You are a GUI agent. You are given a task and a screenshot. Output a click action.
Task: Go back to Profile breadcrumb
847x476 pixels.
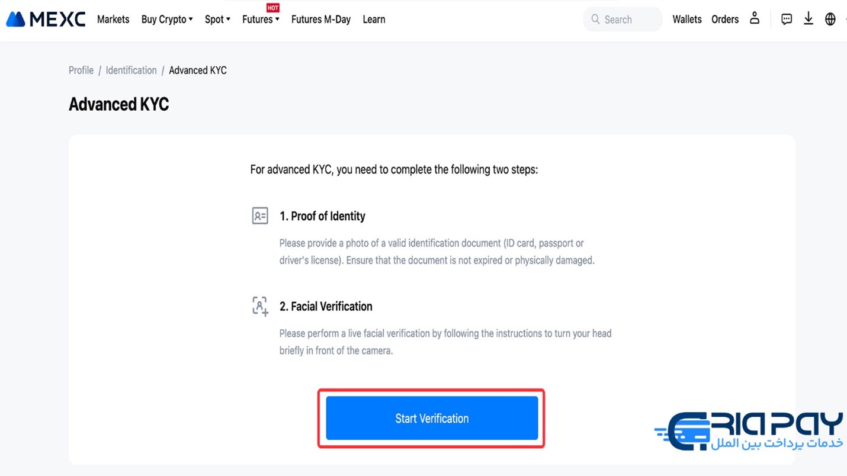click(x=81, y=70)
